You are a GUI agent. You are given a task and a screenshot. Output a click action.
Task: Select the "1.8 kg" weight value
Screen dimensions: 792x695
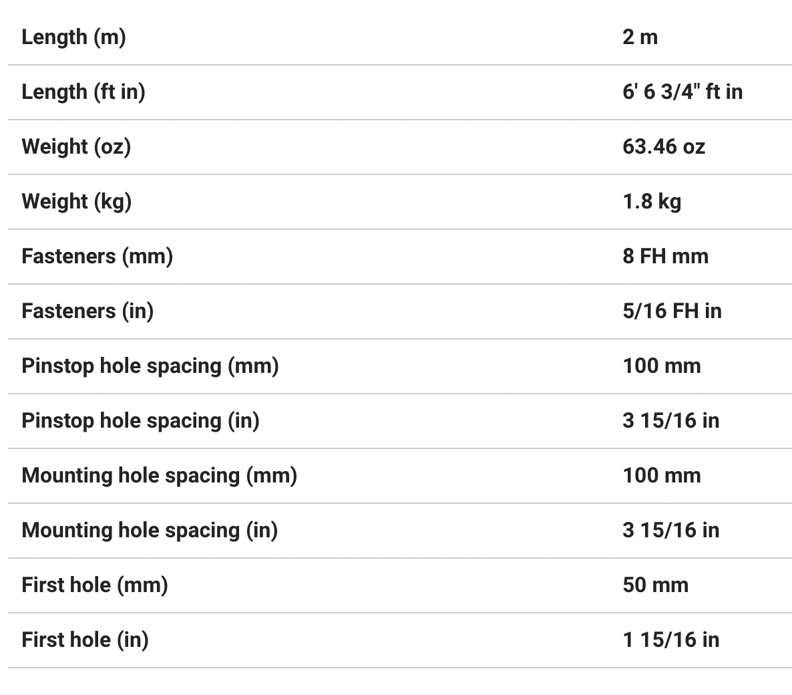tap(651, 201)
